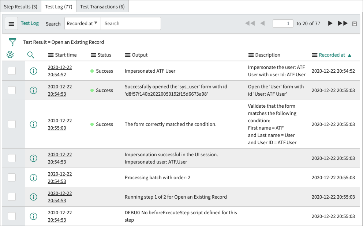The height and width of the screenshot is (226, 363).
Task: Open the Start time column menu
Action: pyautogui.click(x=50, y=55)
